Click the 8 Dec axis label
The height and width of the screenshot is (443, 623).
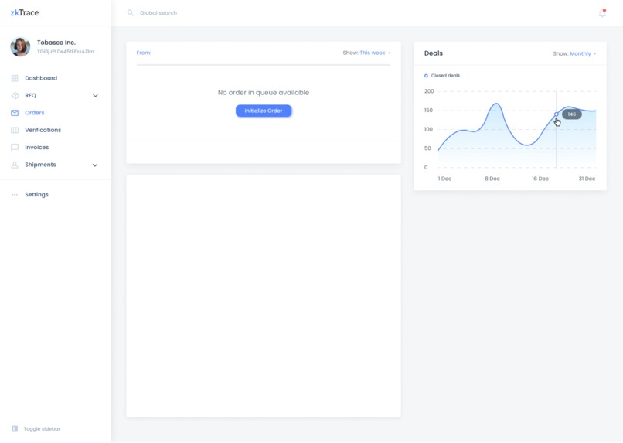coord(492,179)
